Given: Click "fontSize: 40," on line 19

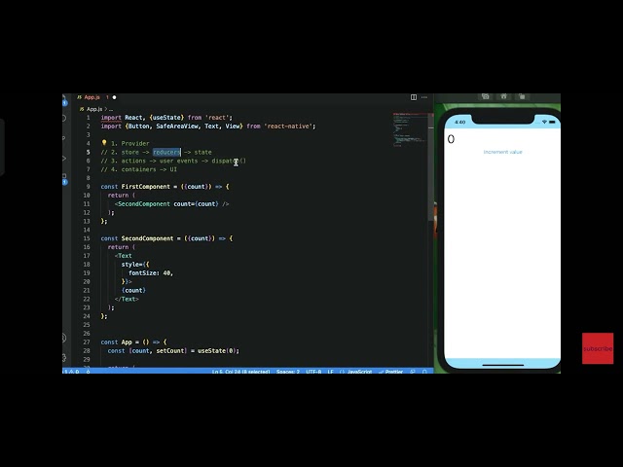Looking at the screenshot, I should (151, 273).
